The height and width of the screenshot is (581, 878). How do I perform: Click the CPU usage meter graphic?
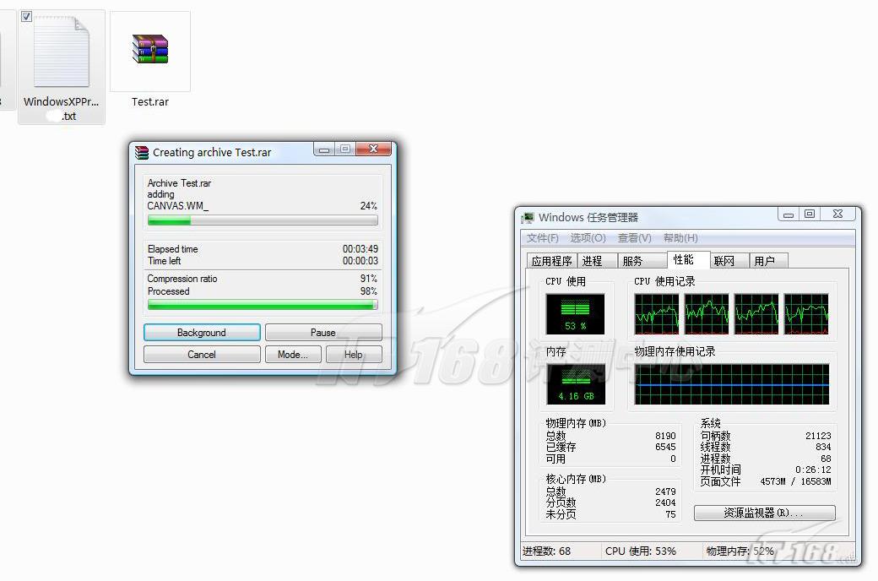click(575, 313)
